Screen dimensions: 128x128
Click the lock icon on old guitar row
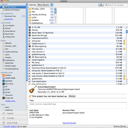124,41
